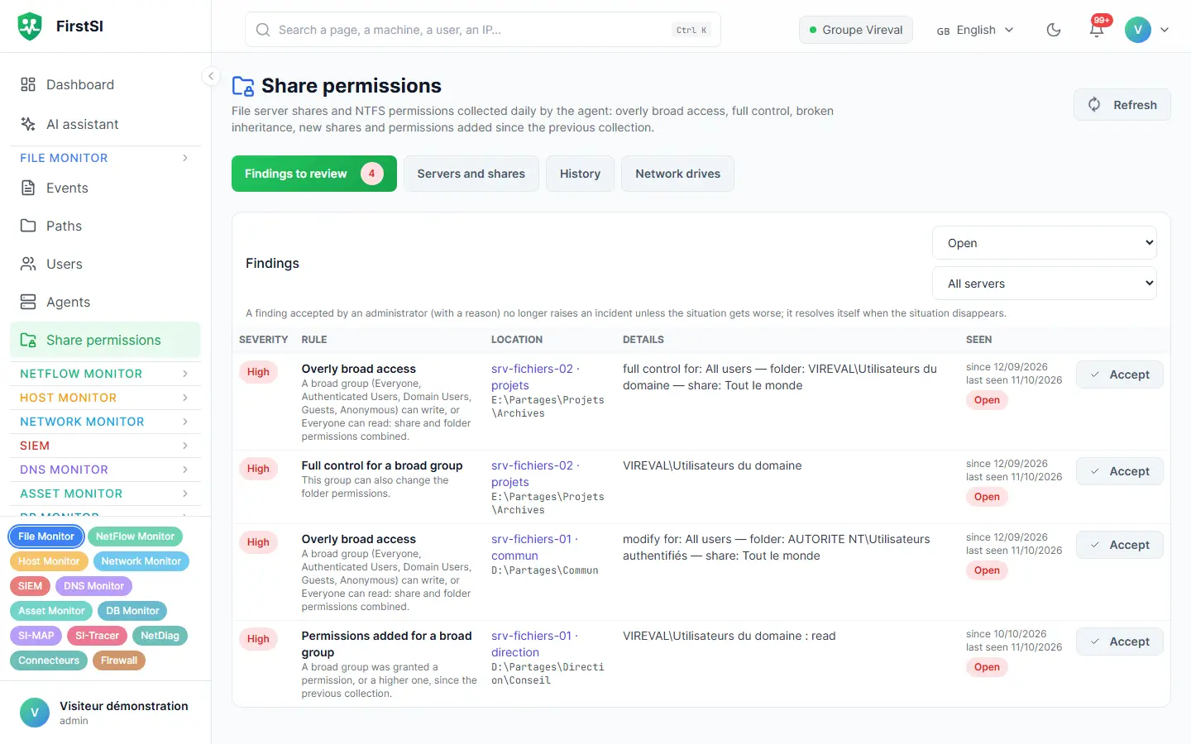Expand the SIEM section
The height and width of the screenshot is (744, 1191).
click(x=105, y=446)
